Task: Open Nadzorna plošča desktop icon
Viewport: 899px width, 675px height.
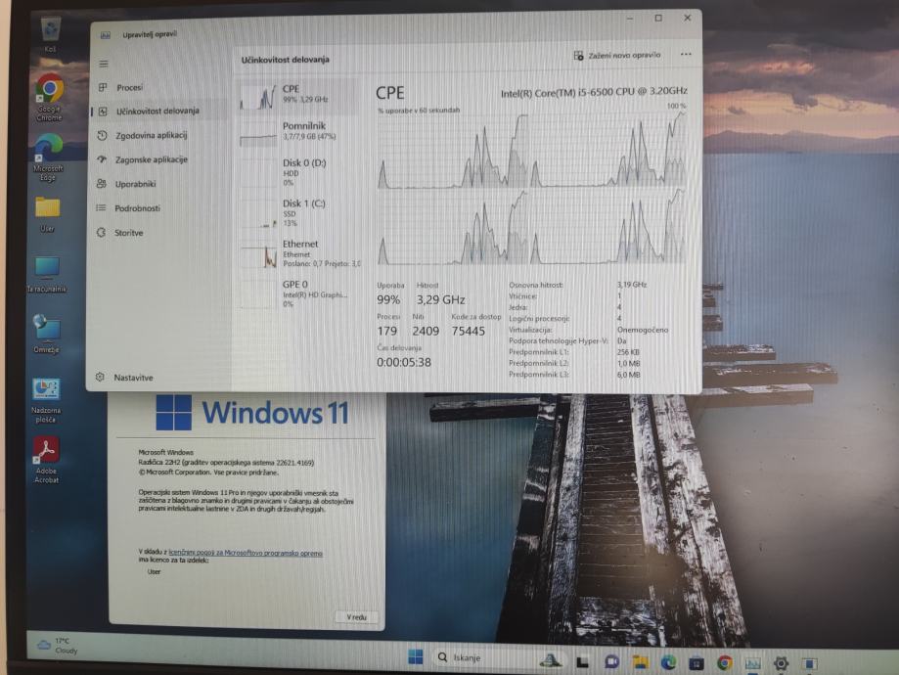Action: (x=46, y=400)
